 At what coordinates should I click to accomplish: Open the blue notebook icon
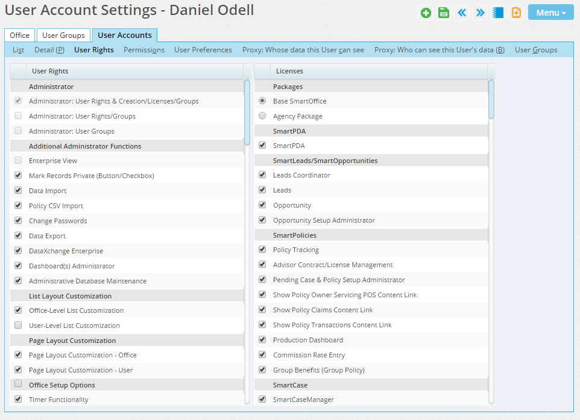(x=498, y=13)
